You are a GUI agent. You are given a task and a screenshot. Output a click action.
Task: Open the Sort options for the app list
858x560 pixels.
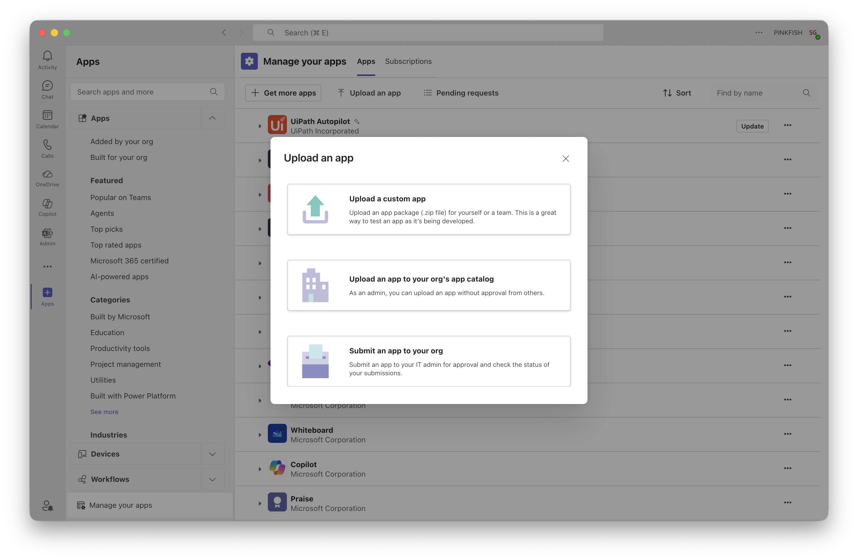[677, 93]
